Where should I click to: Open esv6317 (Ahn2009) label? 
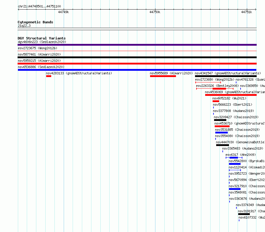tap(241, 155)
